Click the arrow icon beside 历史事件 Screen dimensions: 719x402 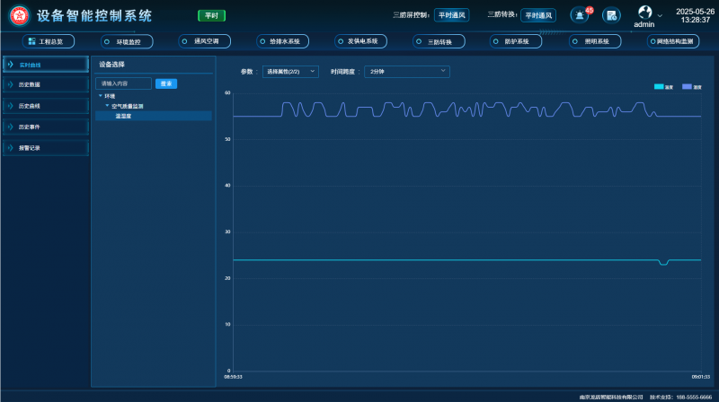[x=10, y=127]
